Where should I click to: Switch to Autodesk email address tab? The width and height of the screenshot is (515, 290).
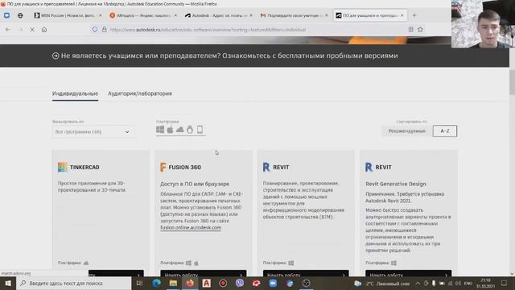[x=219, y=15]
